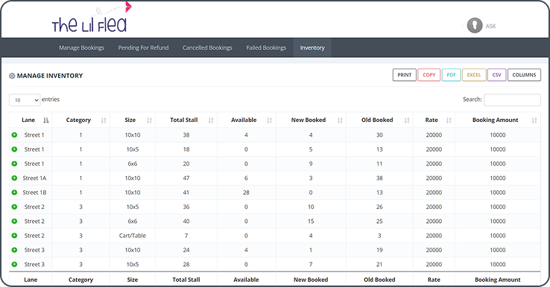
Task: Download the inventory as Excel
Action: click(474, 75)
